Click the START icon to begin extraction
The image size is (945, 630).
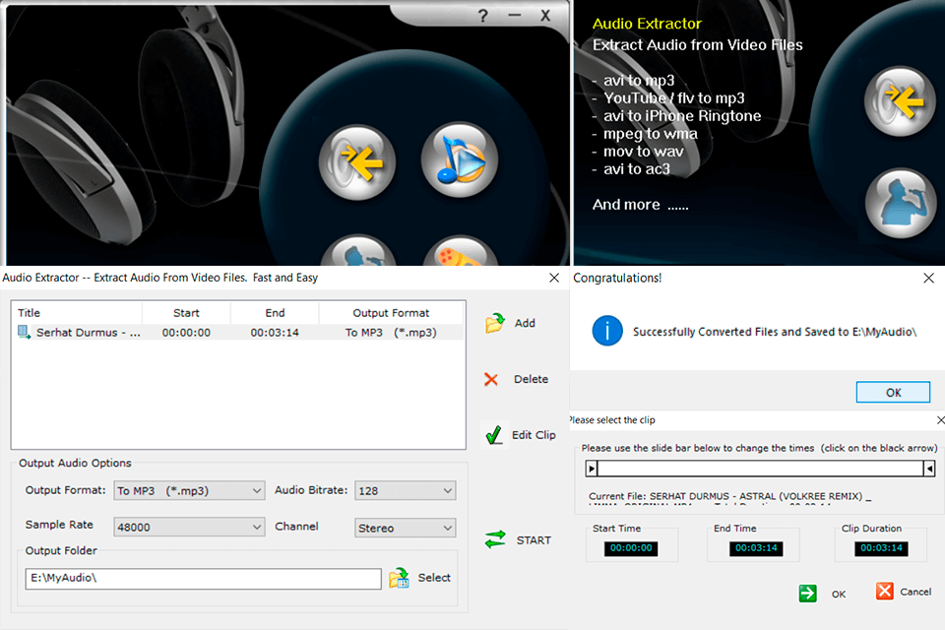point(497,539)
